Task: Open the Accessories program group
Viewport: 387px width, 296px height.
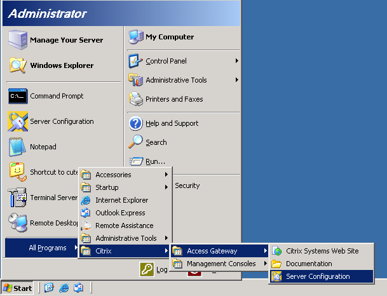Action: 125,175
